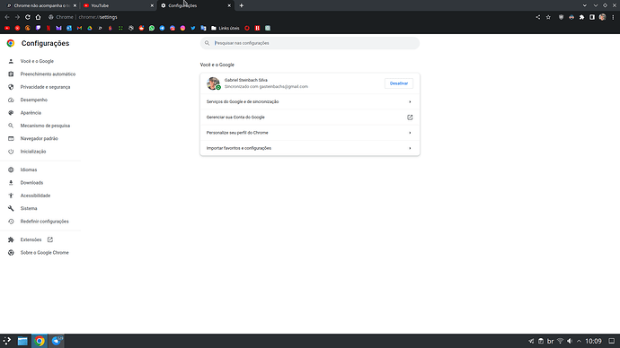Image resolution: width=620 pixels, height=348 pixels.
Task: Open the volume icon in system tray
Action: (x=570, y=342)
